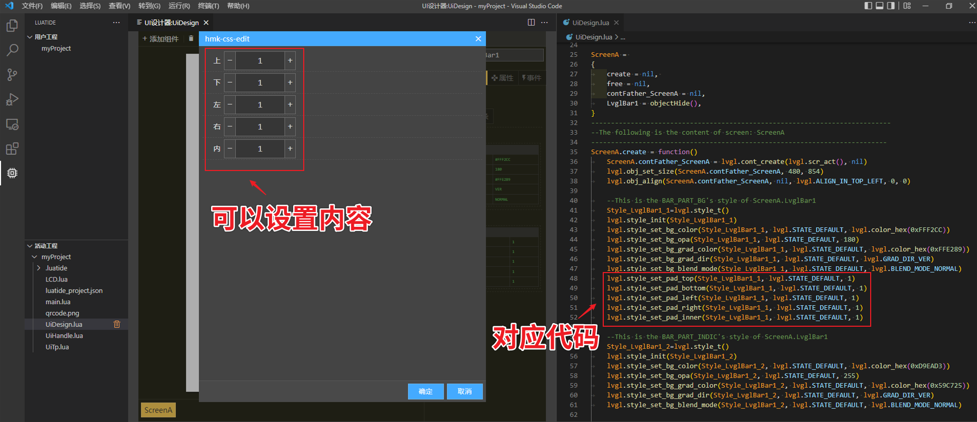Click the 内 padding input field
The image size is (977, 422).
tap(260, 149)
